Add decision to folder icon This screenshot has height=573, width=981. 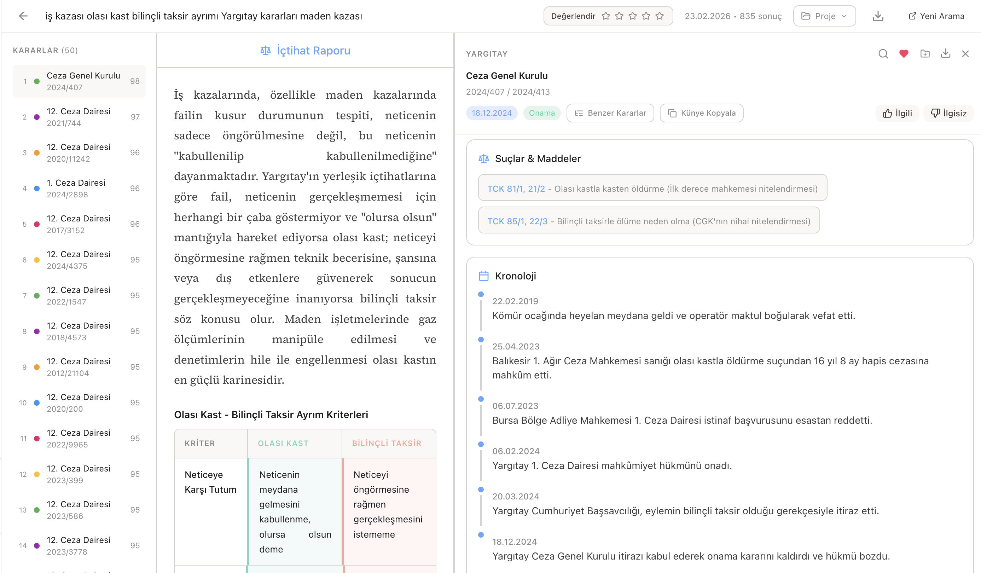(925, 54)
